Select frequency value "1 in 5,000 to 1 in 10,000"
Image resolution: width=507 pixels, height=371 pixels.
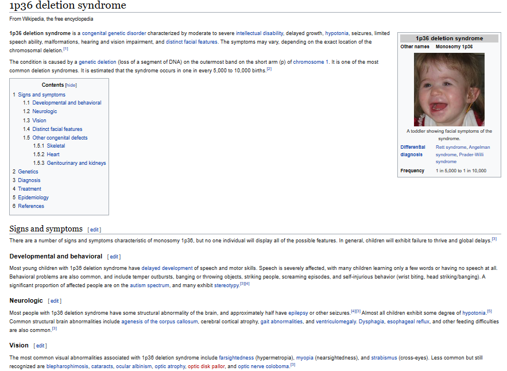(460, 171)
